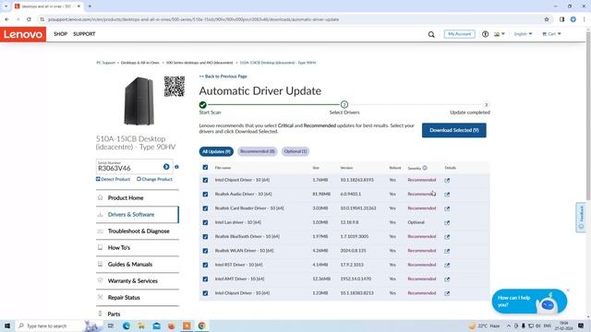Open the site search magnifier icon
This screenshot has height=332, width=591.
click(431, 35)
